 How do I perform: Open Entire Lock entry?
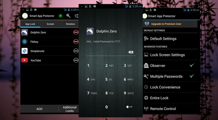pyautogui.click(x=170, y=98)
